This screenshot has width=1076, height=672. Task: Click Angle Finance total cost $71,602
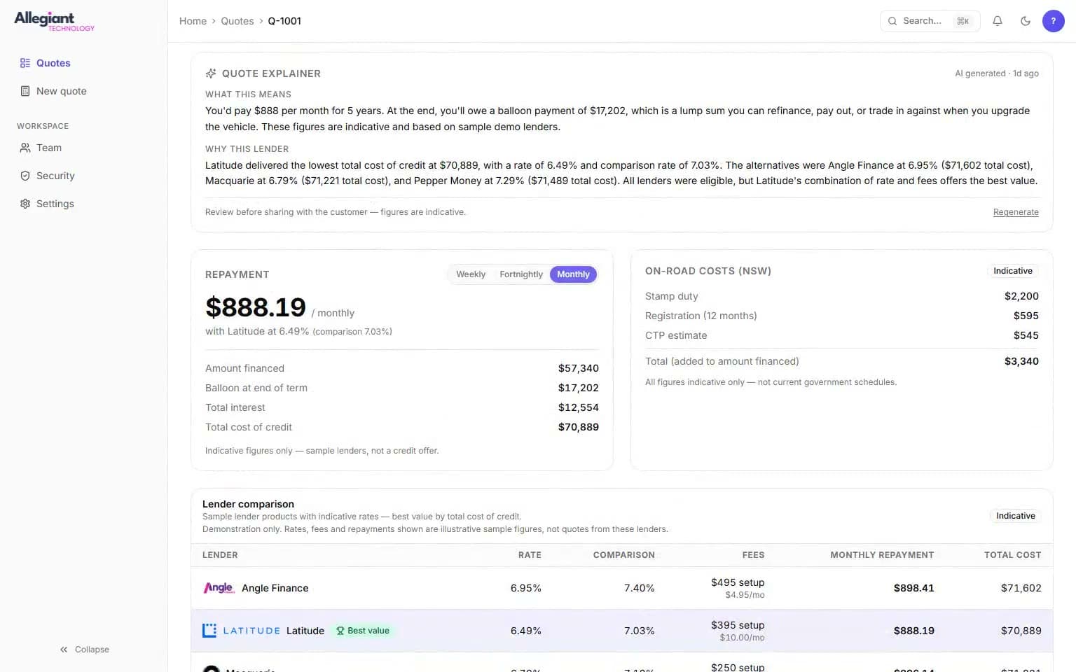tap(1021, 588)
